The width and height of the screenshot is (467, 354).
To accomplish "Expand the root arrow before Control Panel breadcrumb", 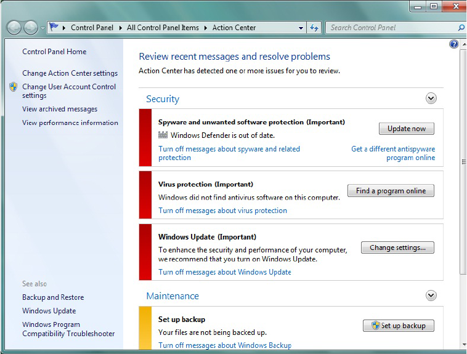I will click(63, 28).
